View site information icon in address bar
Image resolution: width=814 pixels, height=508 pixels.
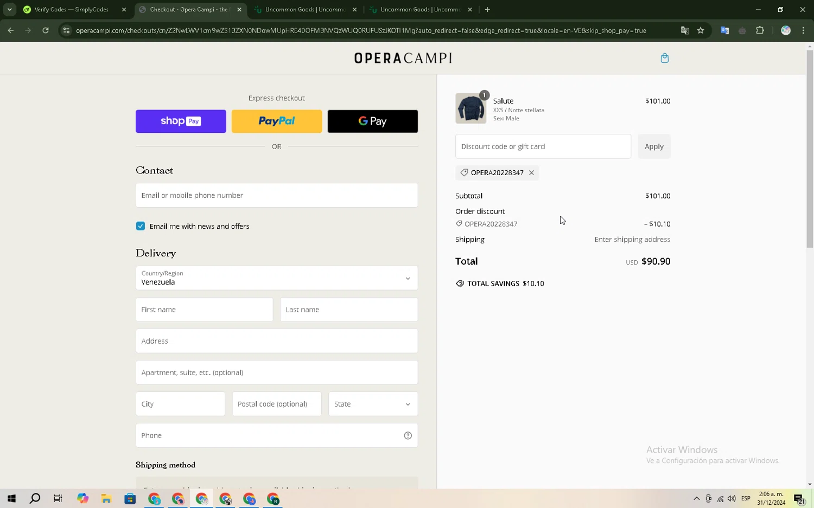pos(66,30)
